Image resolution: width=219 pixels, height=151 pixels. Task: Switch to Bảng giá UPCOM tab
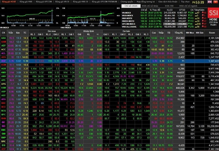click(44, 2)
